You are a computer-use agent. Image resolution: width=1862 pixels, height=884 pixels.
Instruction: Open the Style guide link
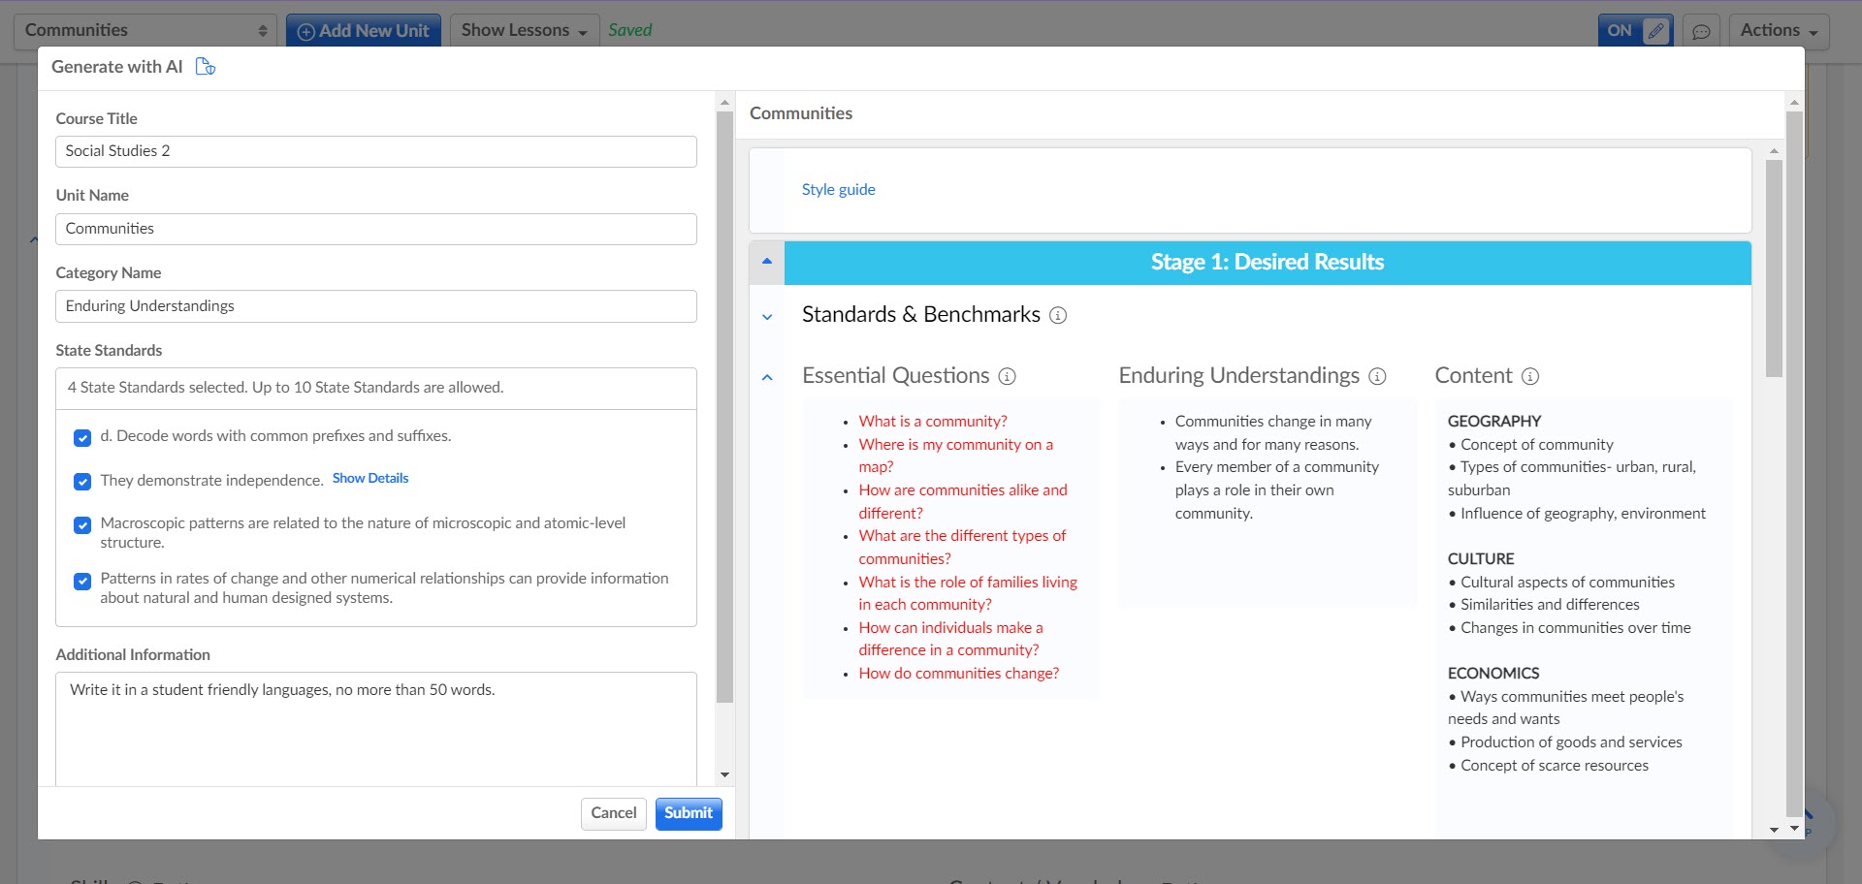pos(839,190)
